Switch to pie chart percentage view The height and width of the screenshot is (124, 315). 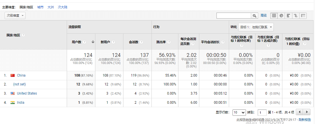click(x=281, y=16)
